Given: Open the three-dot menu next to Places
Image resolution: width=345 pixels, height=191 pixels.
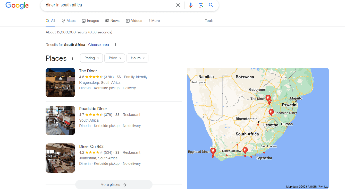Looking at the screenshot, I should pyautogui.click(x=72, y=58).
